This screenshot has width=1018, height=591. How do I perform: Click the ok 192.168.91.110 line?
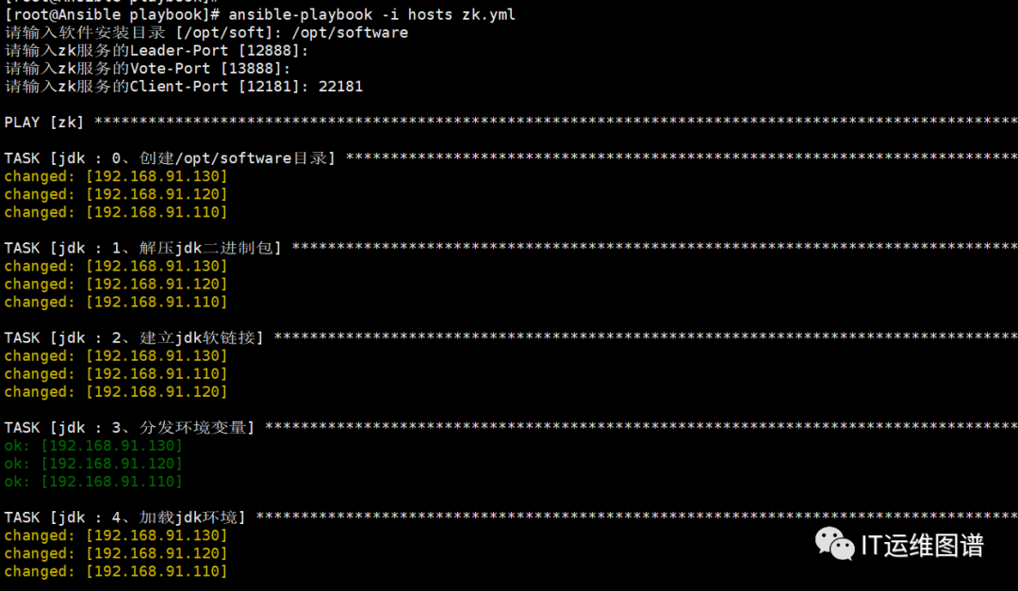coord(93,482)
